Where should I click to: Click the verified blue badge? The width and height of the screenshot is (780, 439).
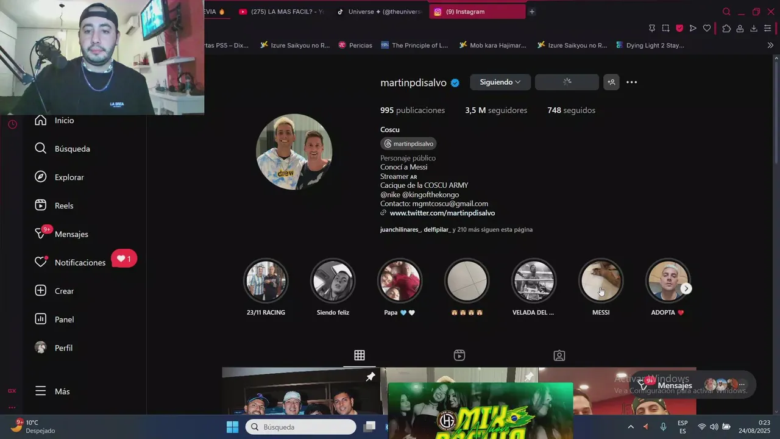(x=455, y=83)
